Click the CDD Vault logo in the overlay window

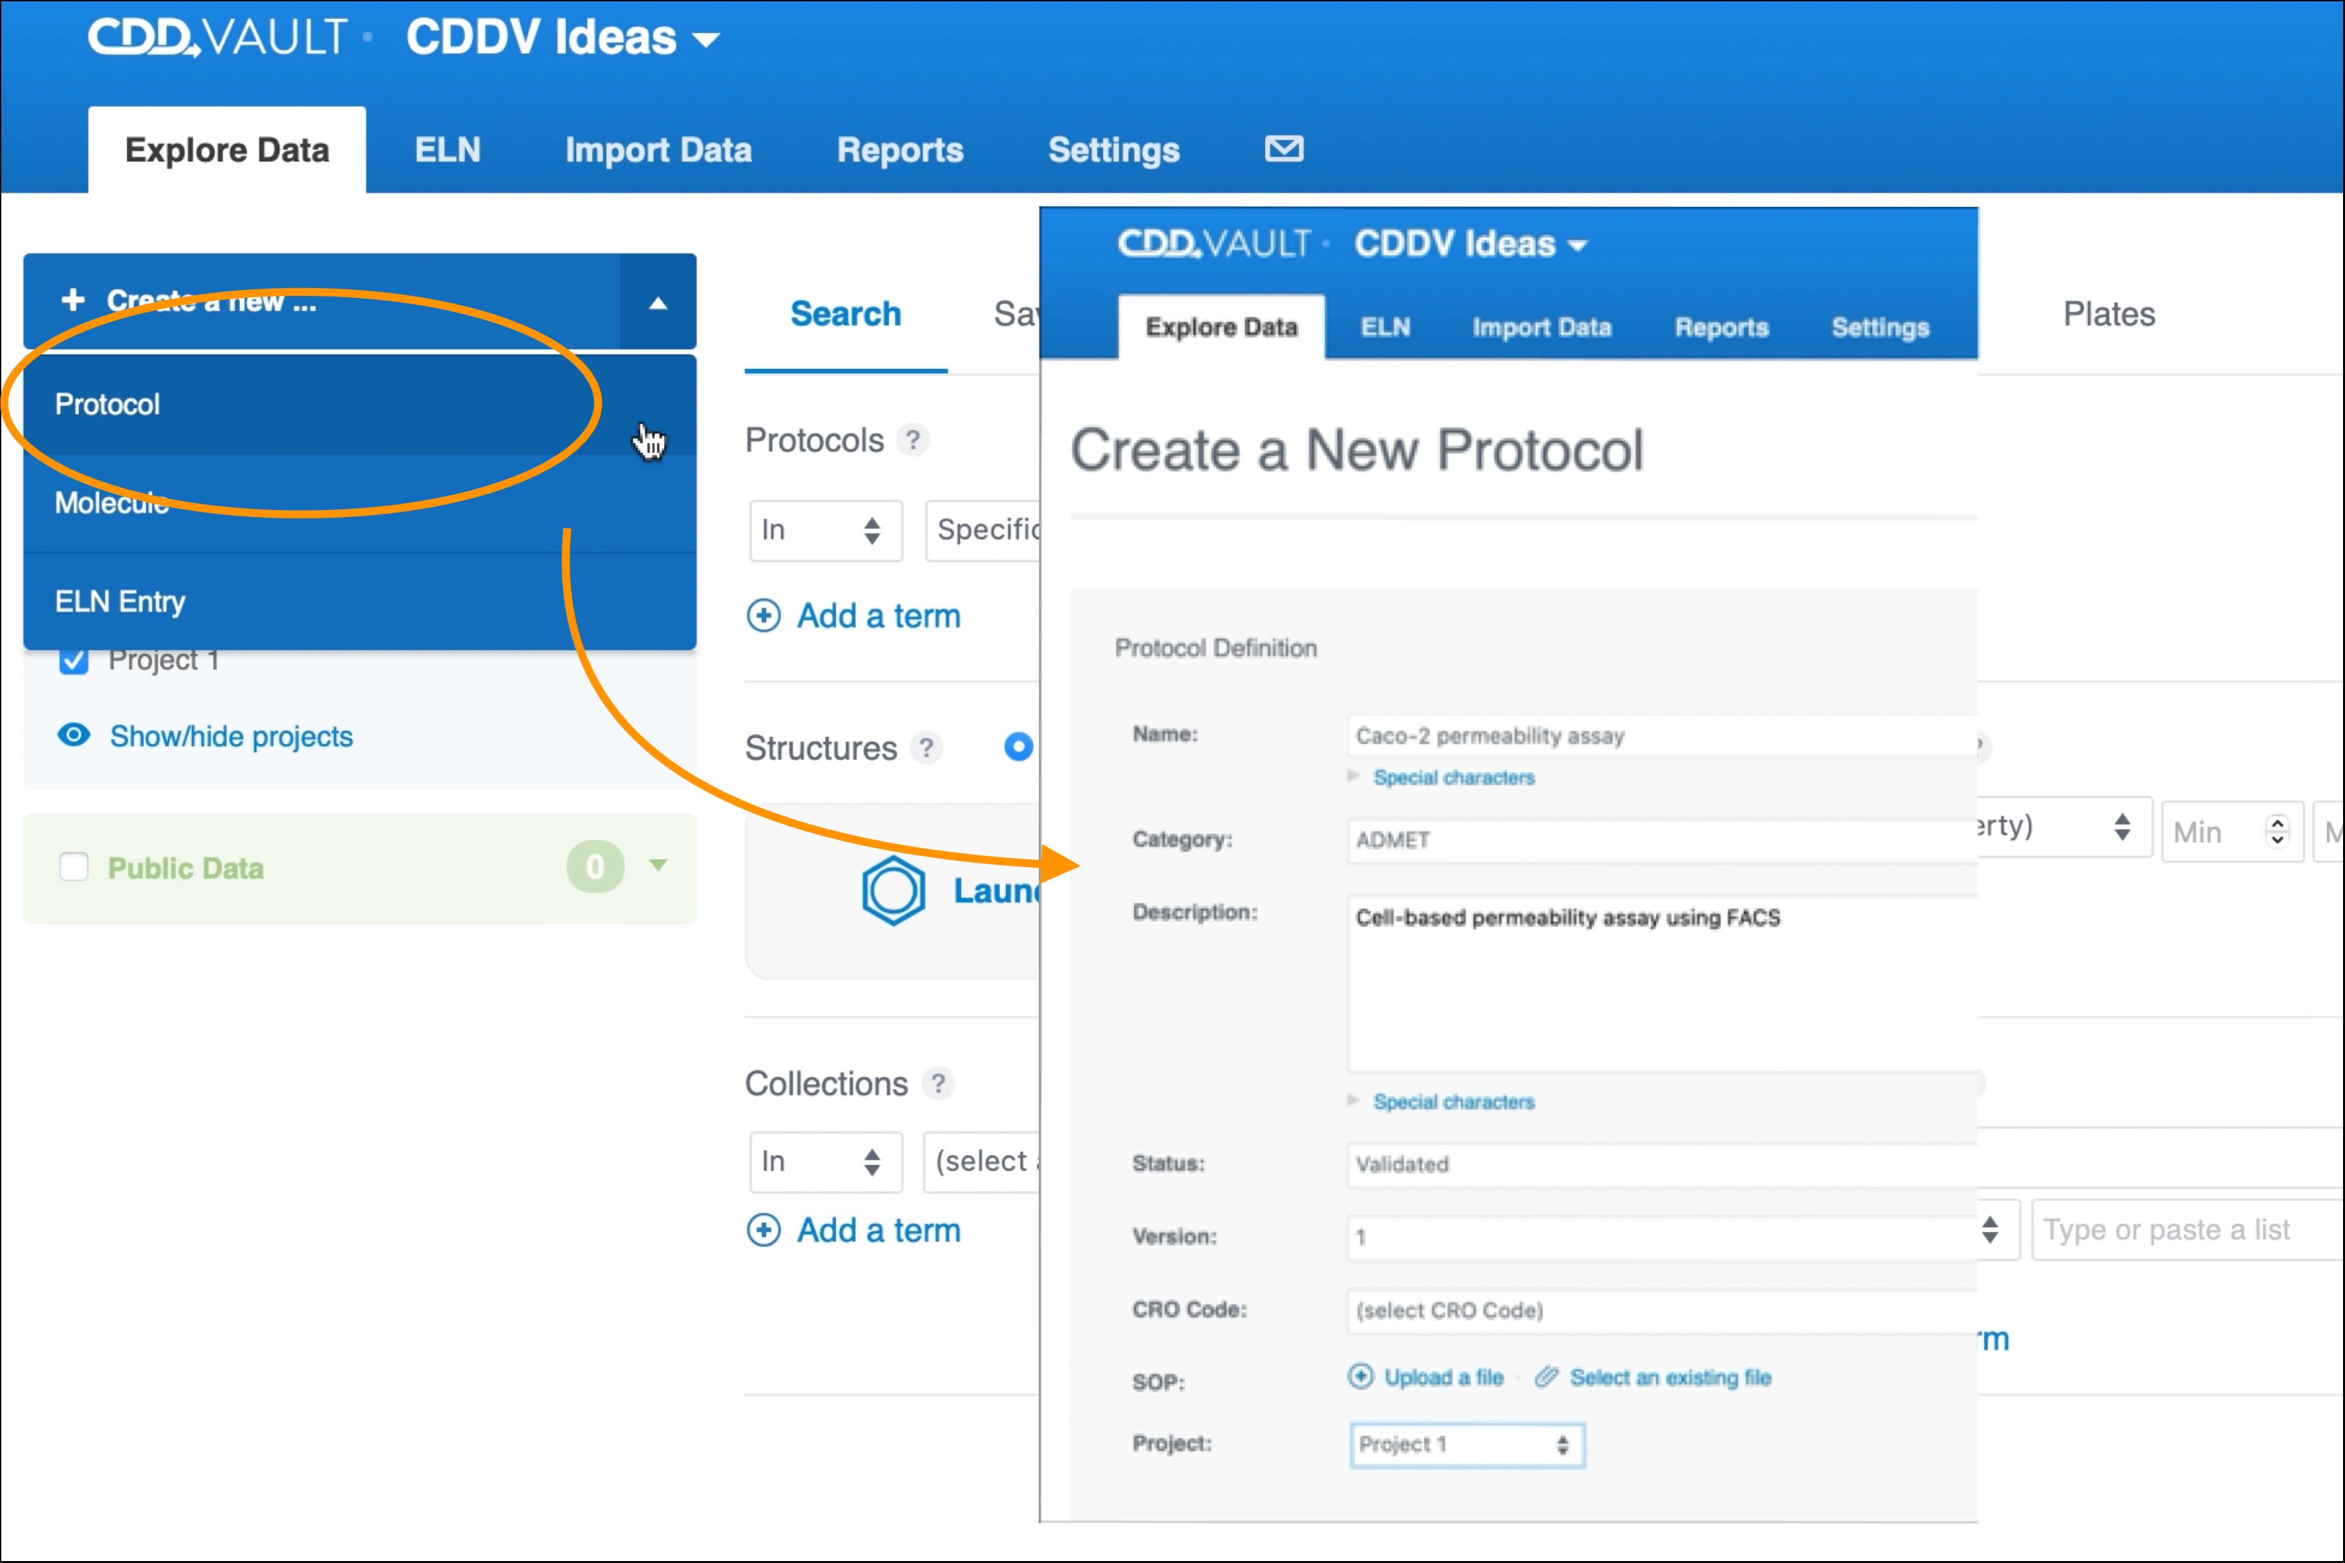[1214, 243]
